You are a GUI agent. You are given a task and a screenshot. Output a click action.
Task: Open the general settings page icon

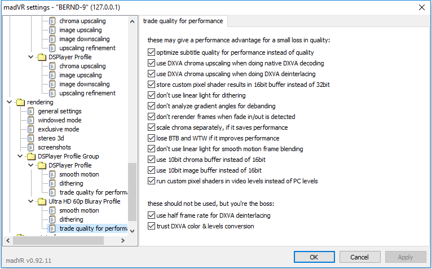point(31,111)
